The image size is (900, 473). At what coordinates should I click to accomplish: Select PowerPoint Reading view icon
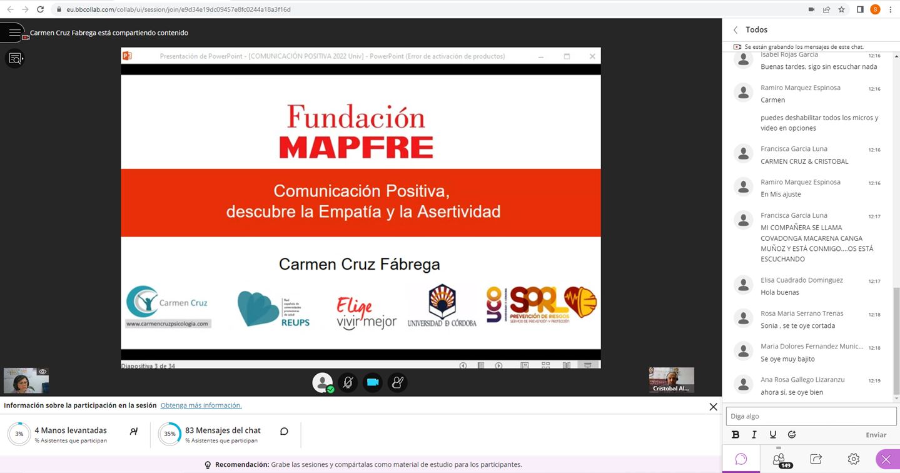point(567,365)
